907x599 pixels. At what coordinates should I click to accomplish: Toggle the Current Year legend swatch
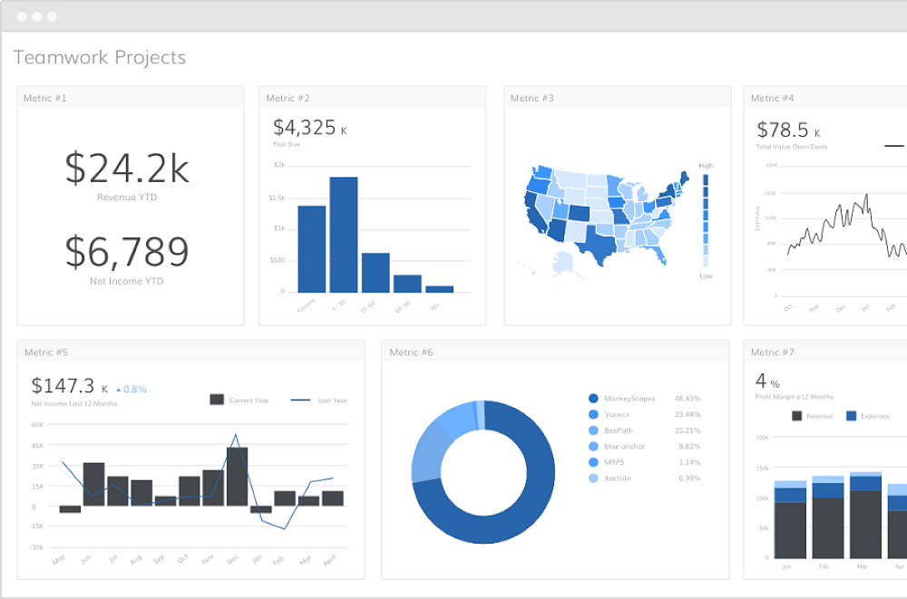pos(217,400)
